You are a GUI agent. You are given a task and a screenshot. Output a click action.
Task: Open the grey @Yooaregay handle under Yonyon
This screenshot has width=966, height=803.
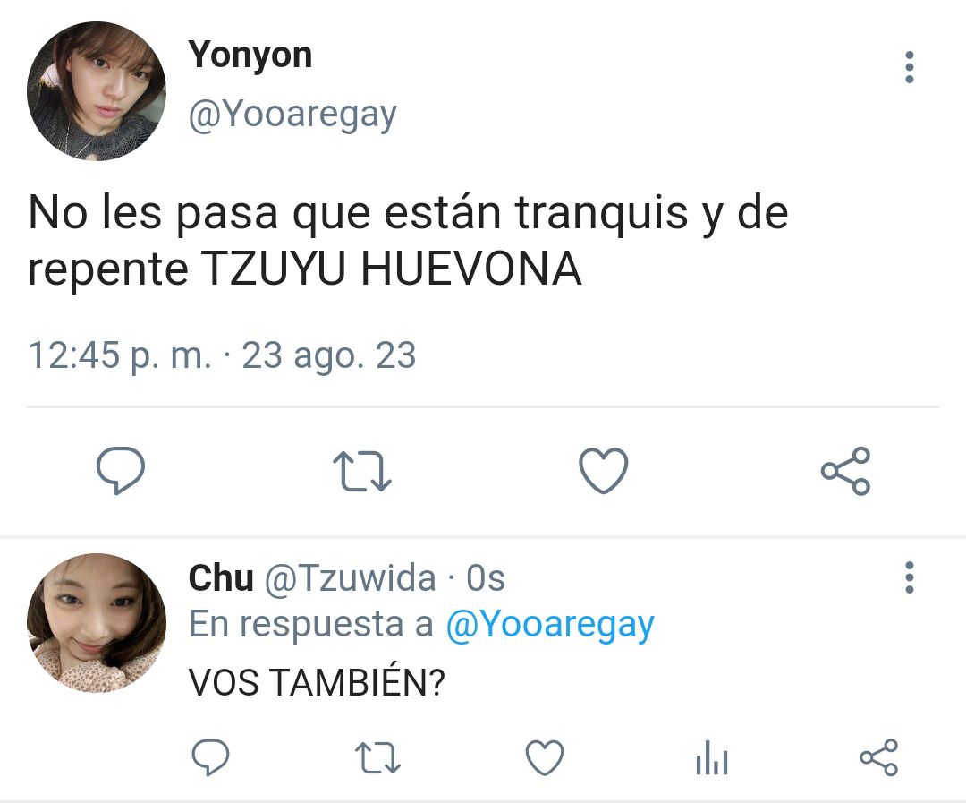click(x=292, y=115)
